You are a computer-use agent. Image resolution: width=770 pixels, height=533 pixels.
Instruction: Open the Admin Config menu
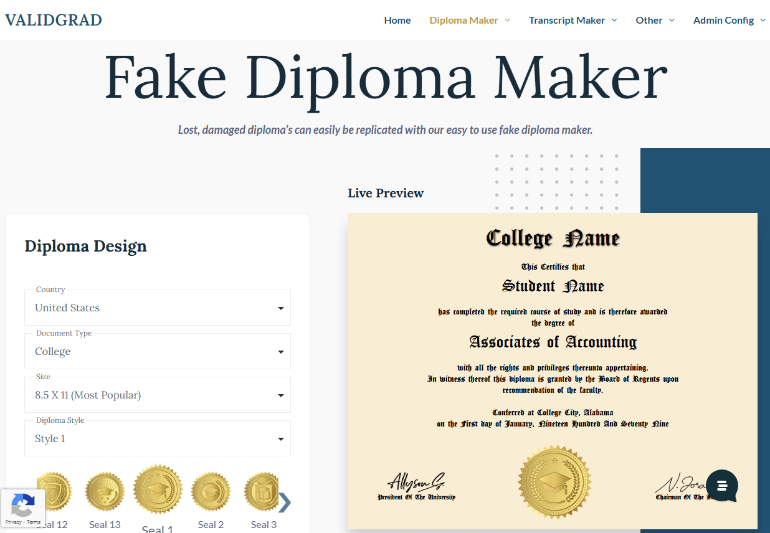(x=725, y=20)
